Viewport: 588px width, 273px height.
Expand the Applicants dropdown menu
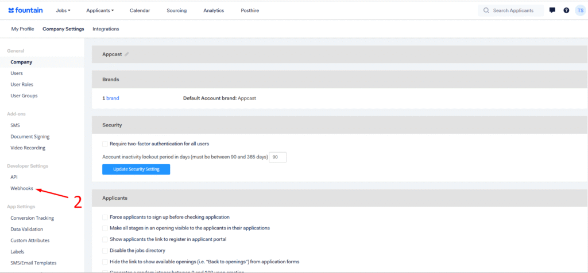[99, 10]
